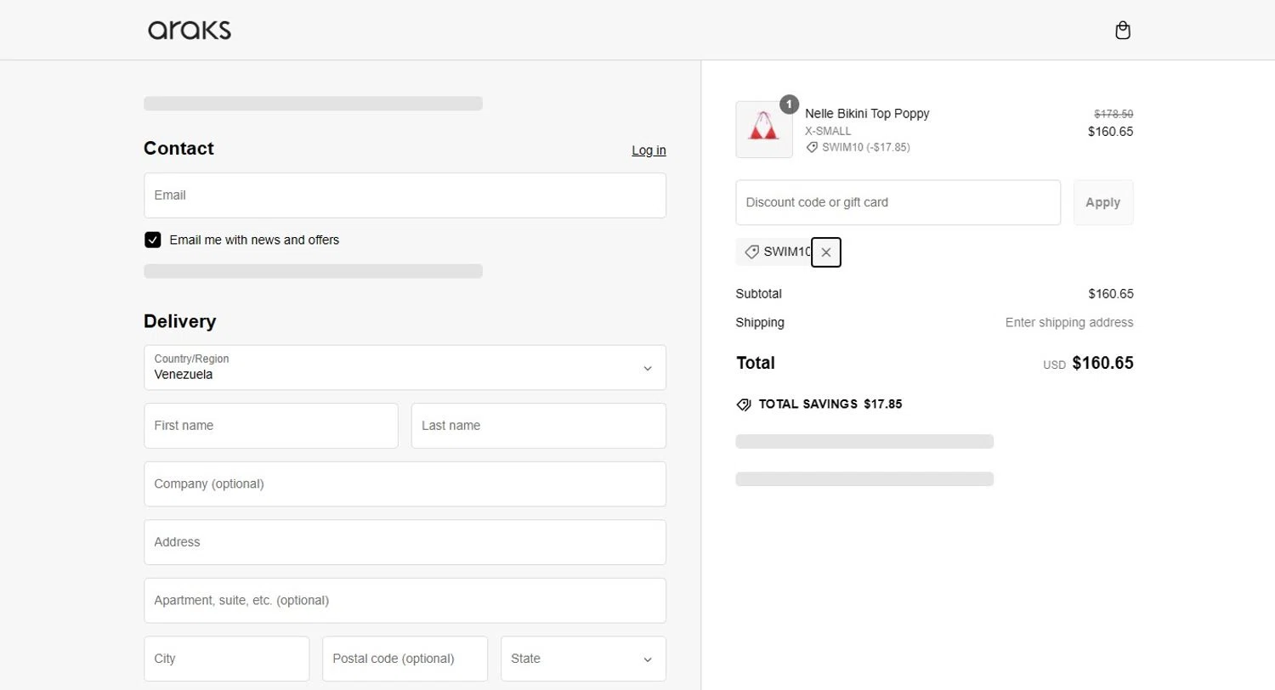
Task: Click the Last name field
Action: 538,426
